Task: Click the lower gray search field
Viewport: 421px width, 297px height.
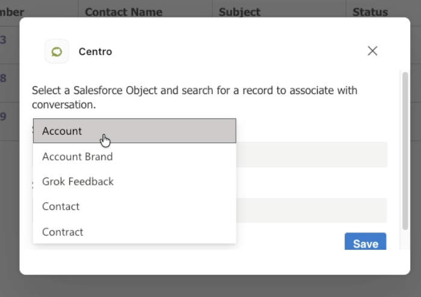Action: pyautogui.click(x=311, y=210)
